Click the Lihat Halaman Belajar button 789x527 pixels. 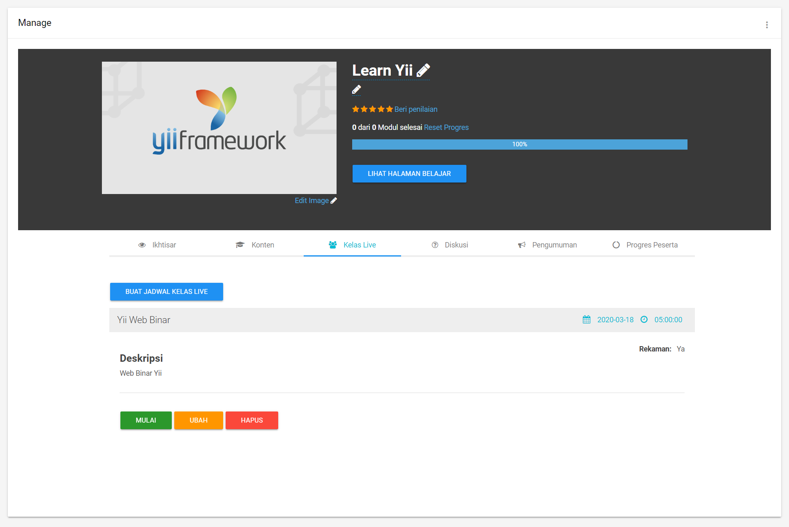(x=409, y=173)
